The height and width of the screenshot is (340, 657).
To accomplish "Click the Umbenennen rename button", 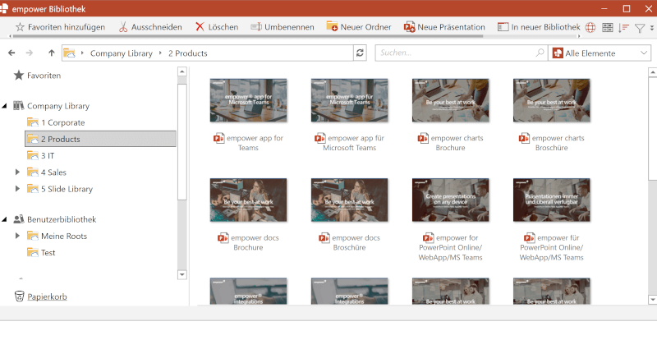I will click(x=283, y=27).
